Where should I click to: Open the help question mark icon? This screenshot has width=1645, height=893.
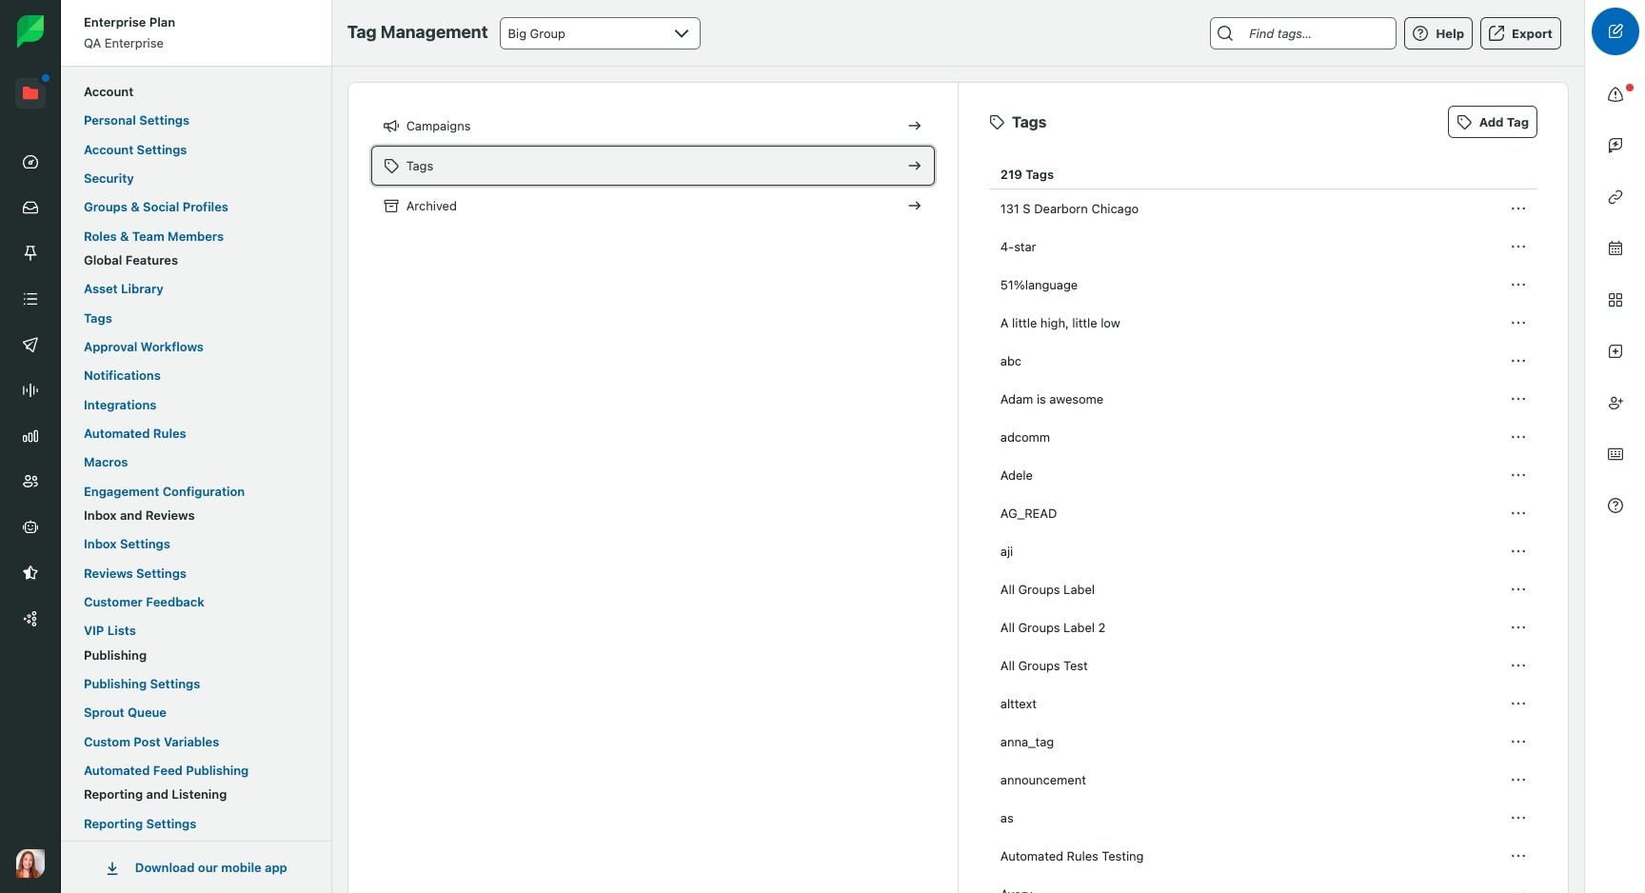(1615, 506)
